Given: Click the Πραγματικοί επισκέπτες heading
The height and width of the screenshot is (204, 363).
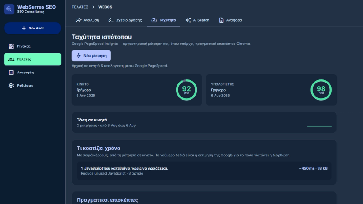Looking at the screenshot, I should 108,200.
